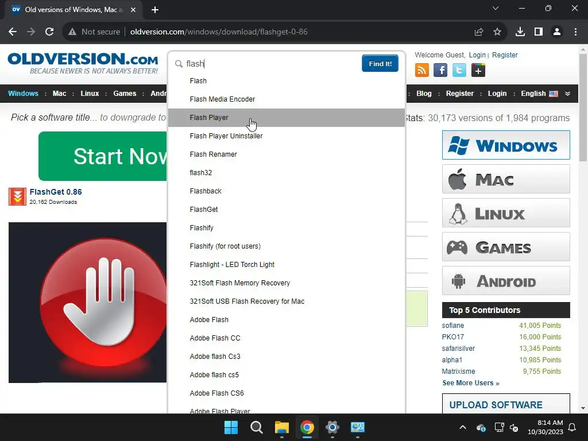Click See More Users link

(471, 383)
